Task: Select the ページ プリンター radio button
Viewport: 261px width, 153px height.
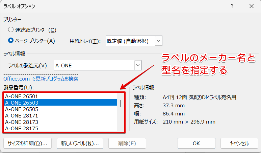Action: coord(11,40)
